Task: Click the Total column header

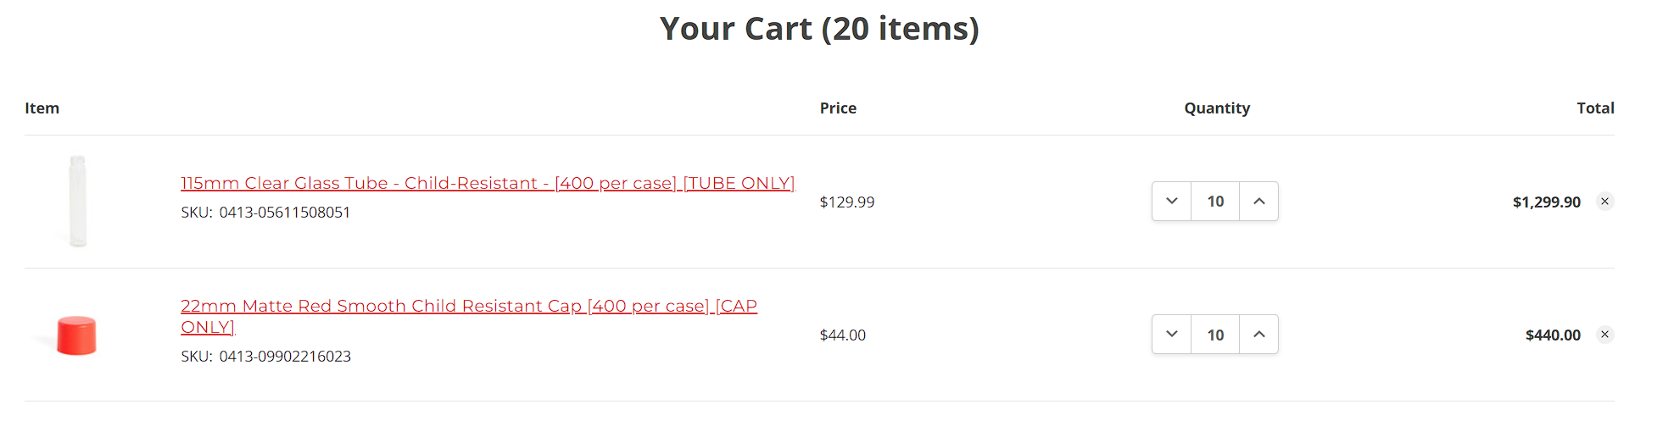Action: click(x=1595, y=108)
